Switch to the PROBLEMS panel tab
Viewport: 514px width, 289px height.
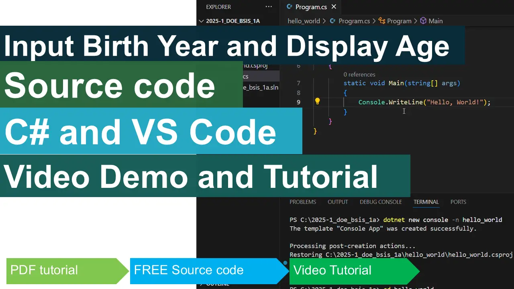tap(303, 202)
